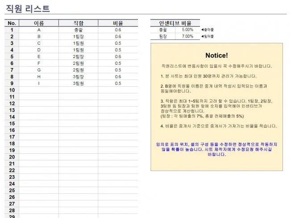Select row number 15 cell

(12, 123)
